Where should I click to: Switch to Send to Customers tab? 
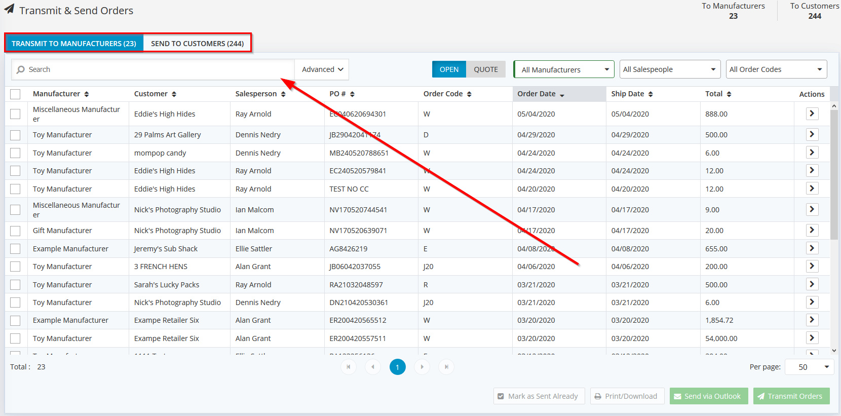pyautogui.click(x=197, y=44)
